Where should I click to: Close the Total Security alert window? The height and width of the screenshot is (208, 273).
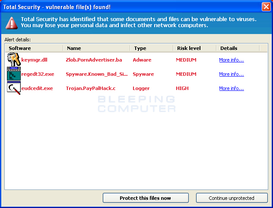coord(266,7)
